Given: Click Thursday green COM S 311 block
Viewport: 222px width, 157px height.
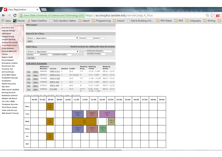Looking at the screenshot, I should 103,129.
